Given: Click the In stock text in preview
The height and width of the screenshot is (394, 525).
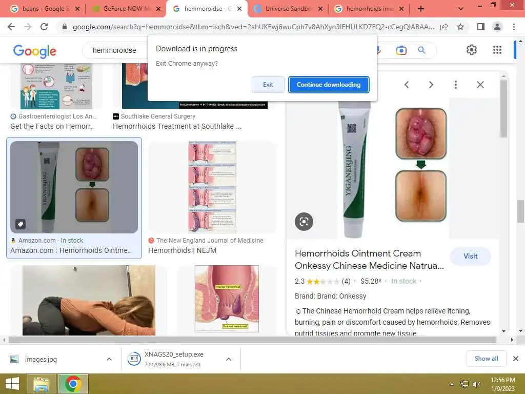Looking at the screenshot, I should tap(404, 282).
